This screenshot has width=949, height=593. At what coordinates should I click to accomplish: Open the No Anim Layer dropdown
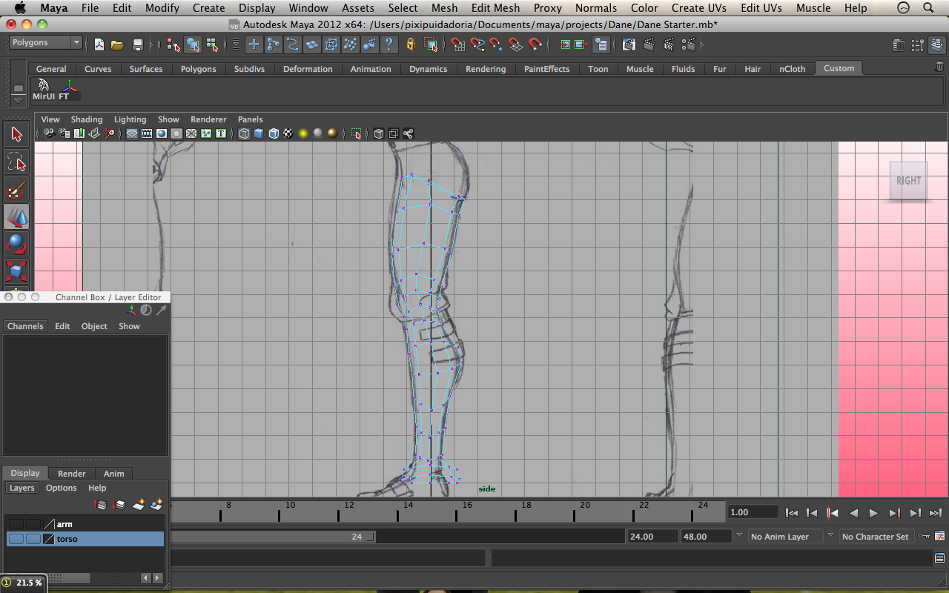[784, 537]
